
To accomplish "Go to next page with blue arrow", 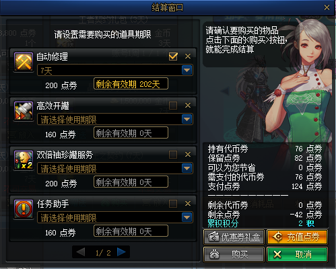I will 121,252.
